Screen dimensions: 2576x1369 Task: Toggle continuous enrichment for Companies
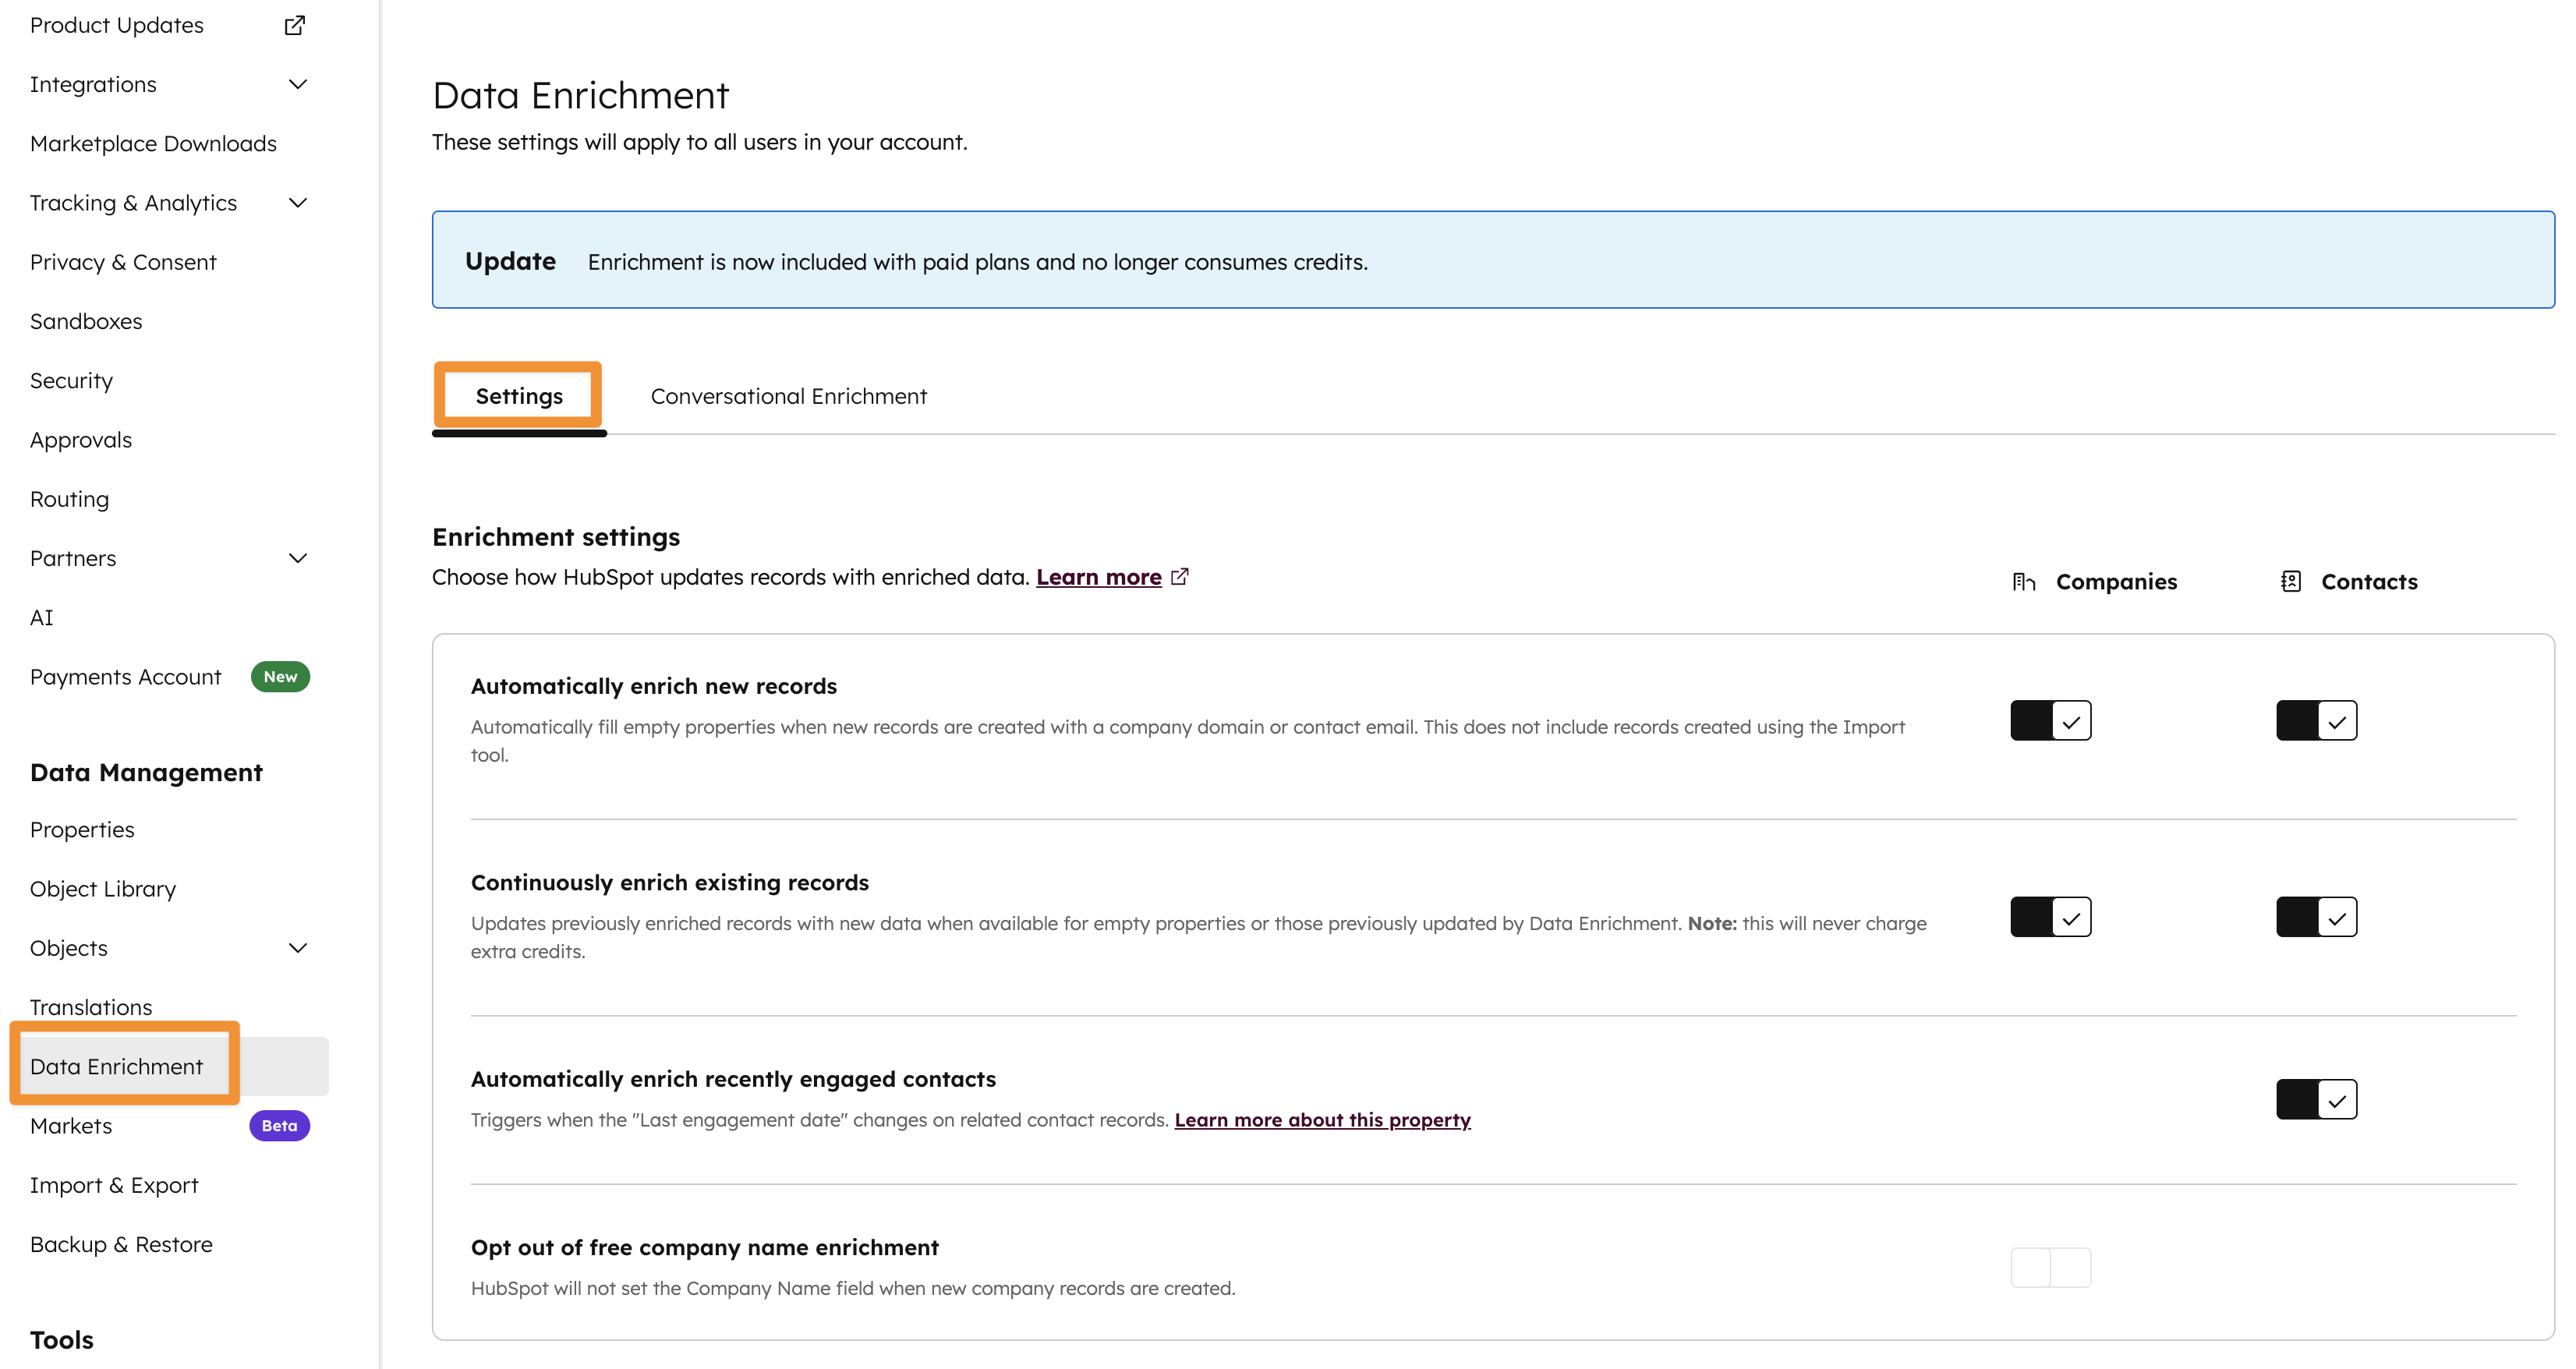coord(2051,917)
